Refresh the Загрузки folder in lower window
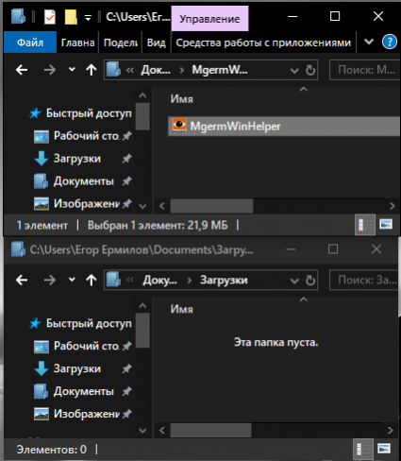401x461 pixels. (310, 280)
